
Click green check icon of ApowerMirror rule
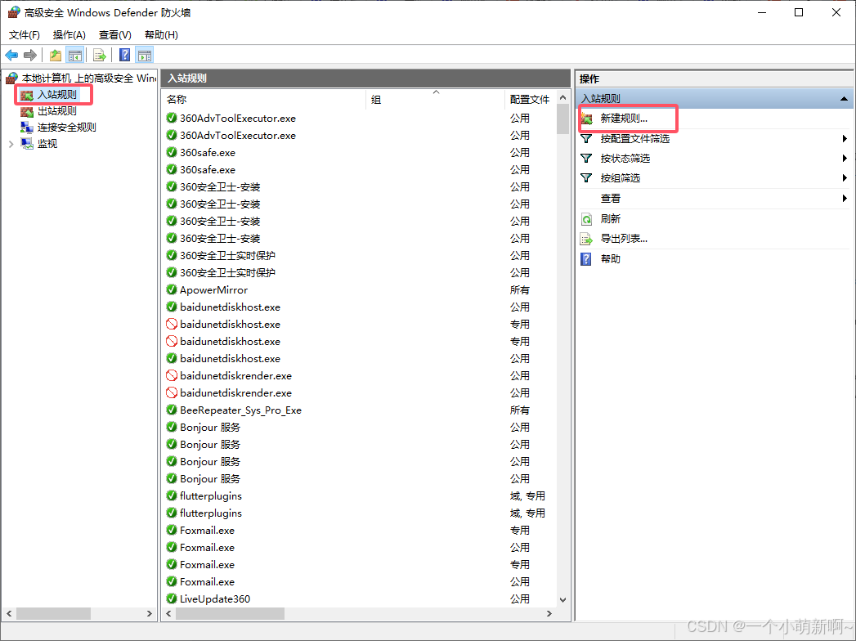click(x=172, y=289)
